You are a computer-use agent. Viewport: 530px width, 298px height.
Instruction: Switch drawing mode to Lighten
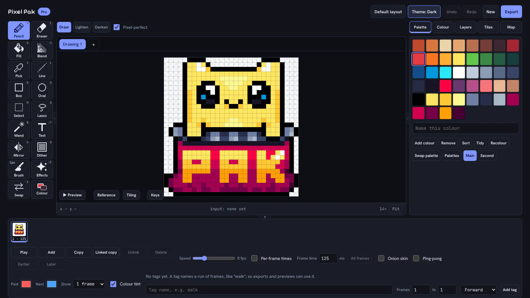click(x=82, y=27)
